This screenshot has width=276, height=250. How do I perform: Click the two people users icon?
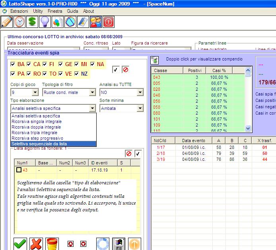click(96, 22)
